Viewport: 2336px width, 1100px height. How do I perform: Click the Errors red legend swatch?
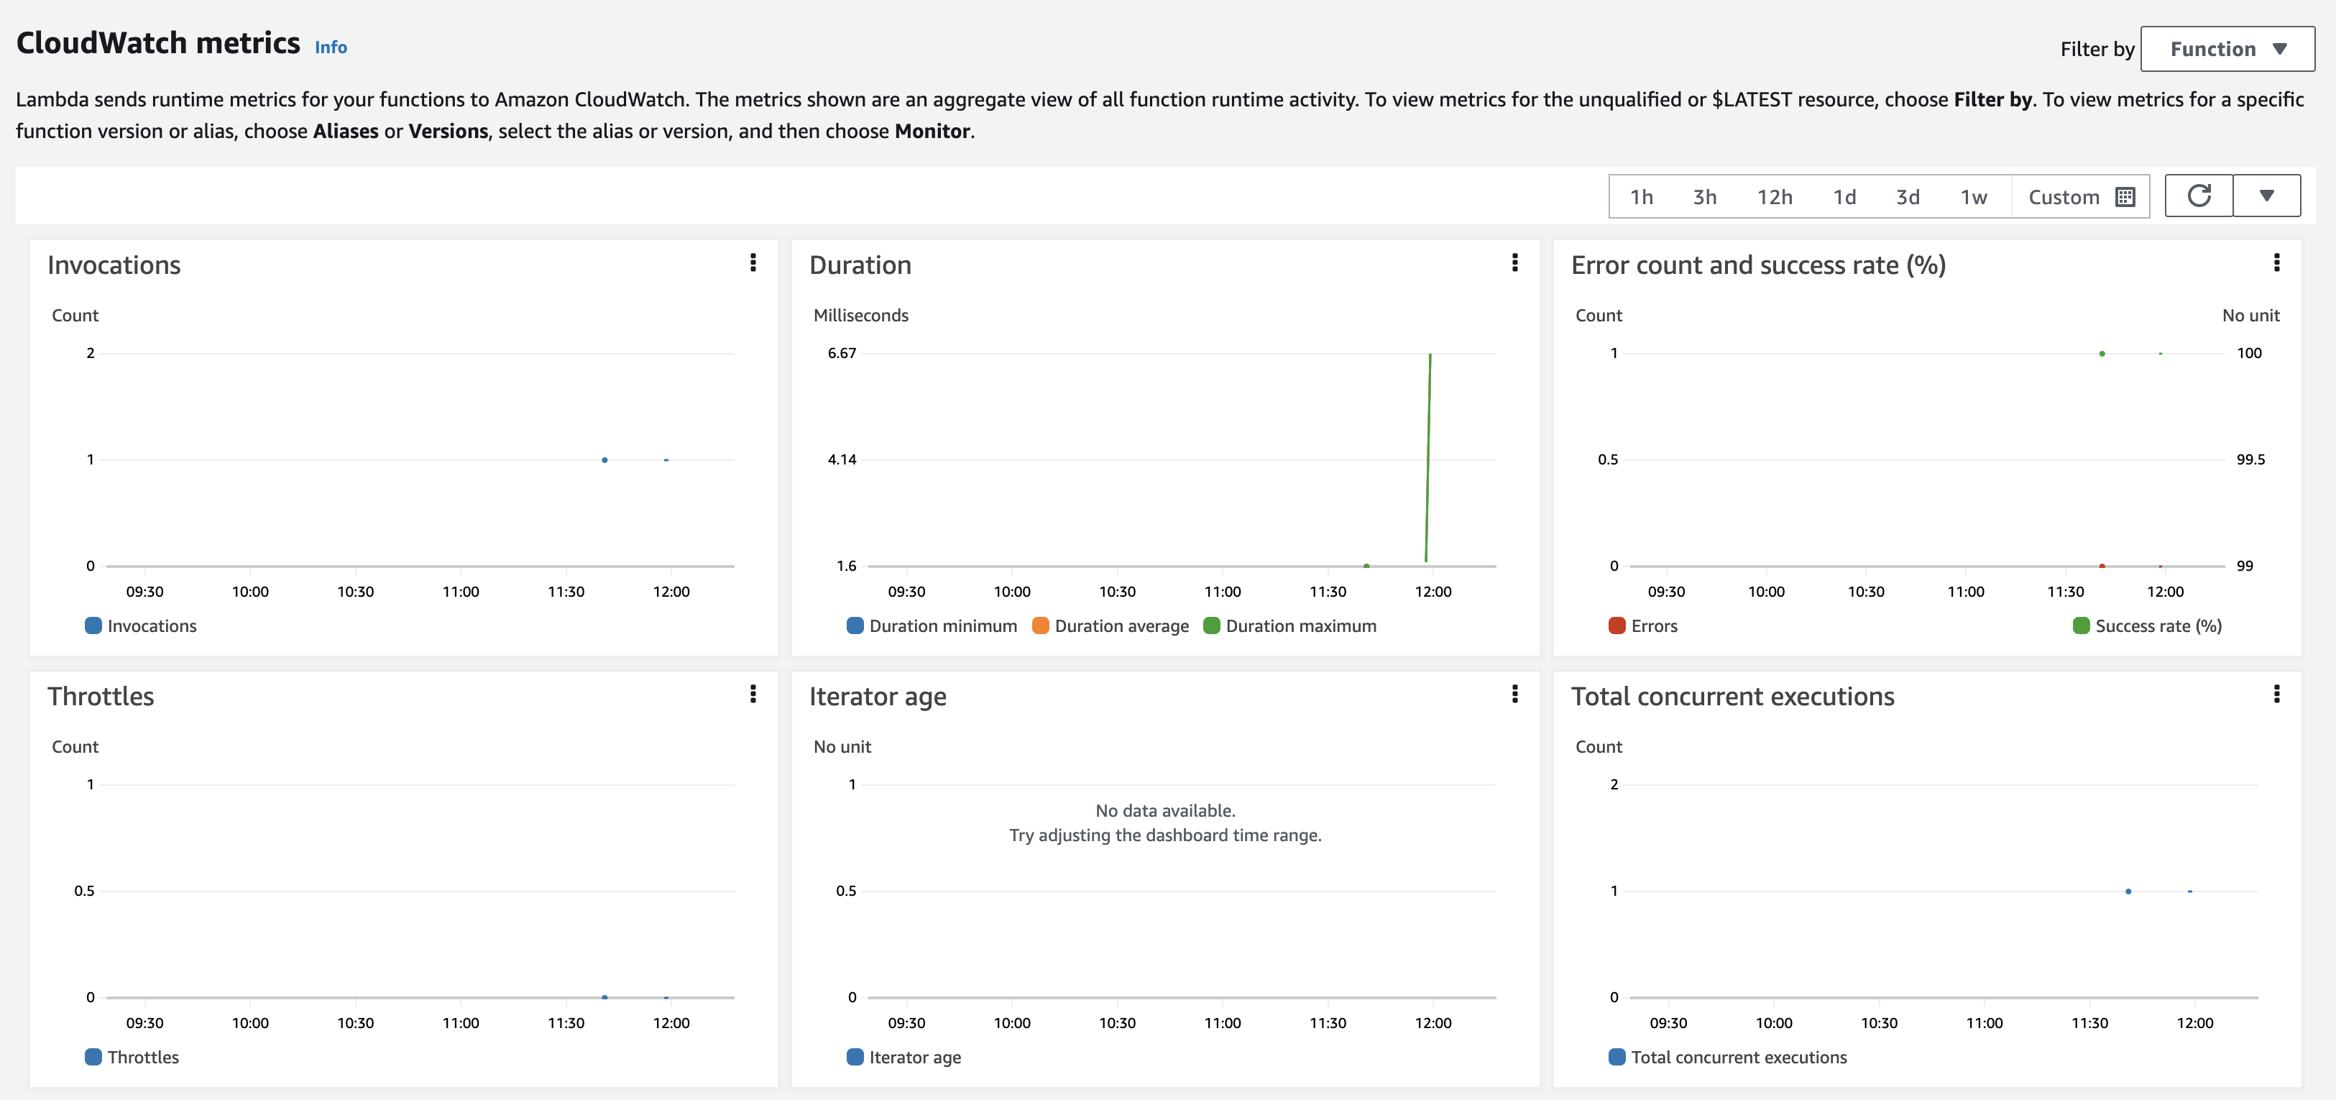1616,625
